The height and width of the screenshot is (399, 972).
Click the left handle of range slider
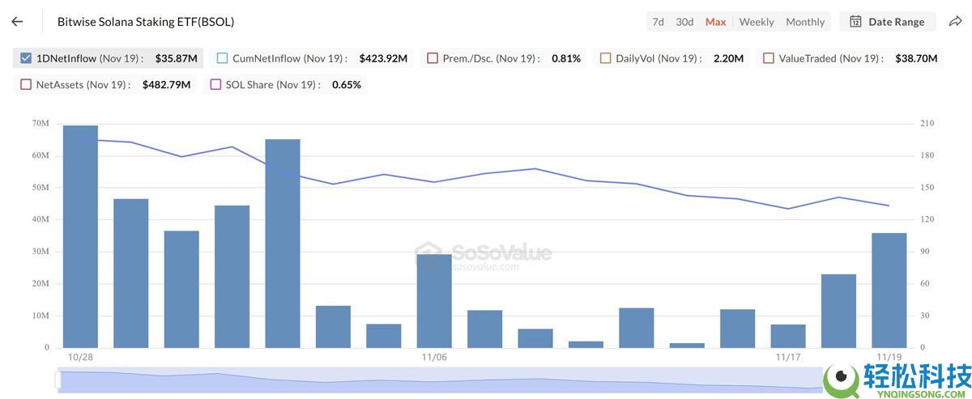pyautogui.click(x=58, y=380)
